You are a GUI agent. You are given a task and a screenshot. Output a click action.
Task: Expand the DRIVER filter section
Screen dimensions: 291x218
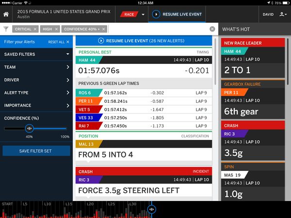point(36,80)
